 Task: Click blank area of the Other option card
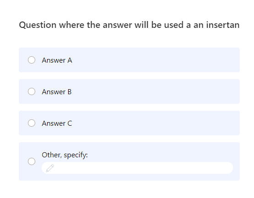point(162,152)
